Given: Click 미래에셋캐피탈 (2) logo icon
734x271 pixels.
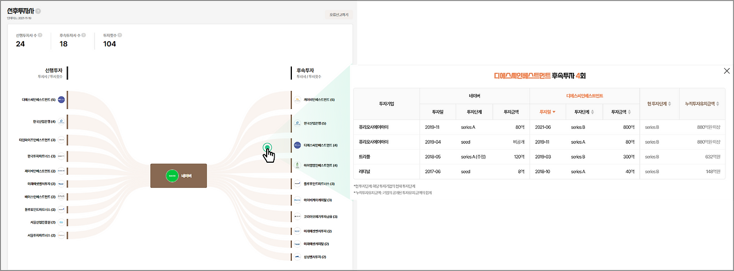Looking at the screenshot, I should tap(297, 244).
